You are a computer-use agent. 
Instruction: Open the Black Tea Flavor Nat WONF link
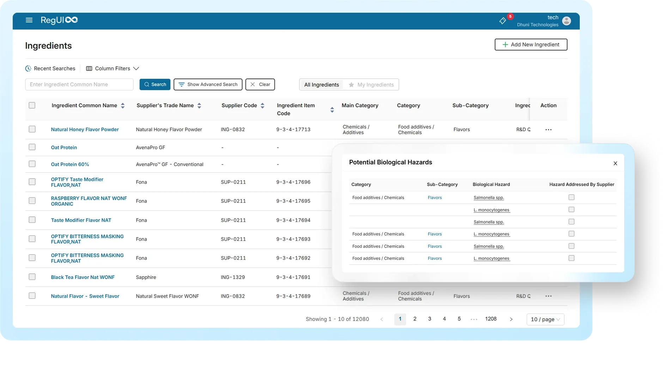[x=83, y=277]
